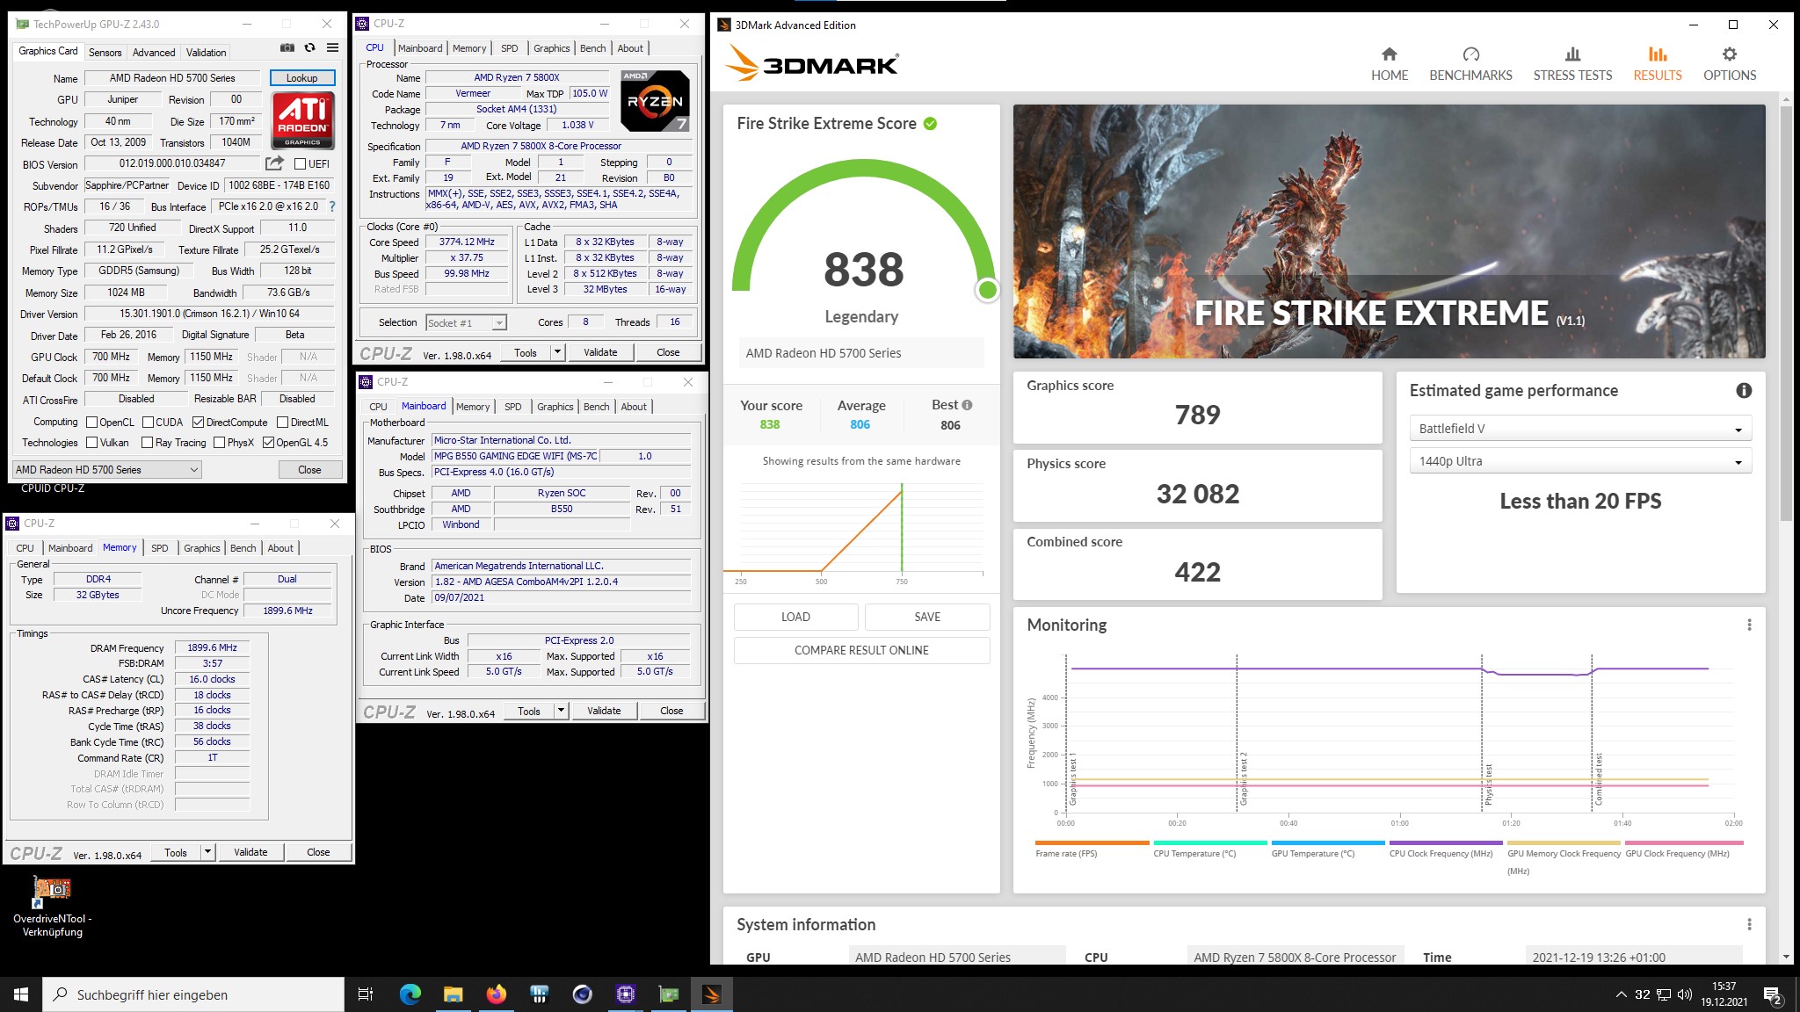Click the Fire Strike Extreme banner image
1800x1012 pixels.
(1389, 231)
